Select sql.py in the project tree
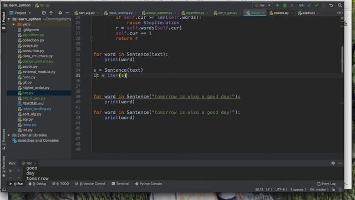The image size is (355, 200). tap(28, 119)
